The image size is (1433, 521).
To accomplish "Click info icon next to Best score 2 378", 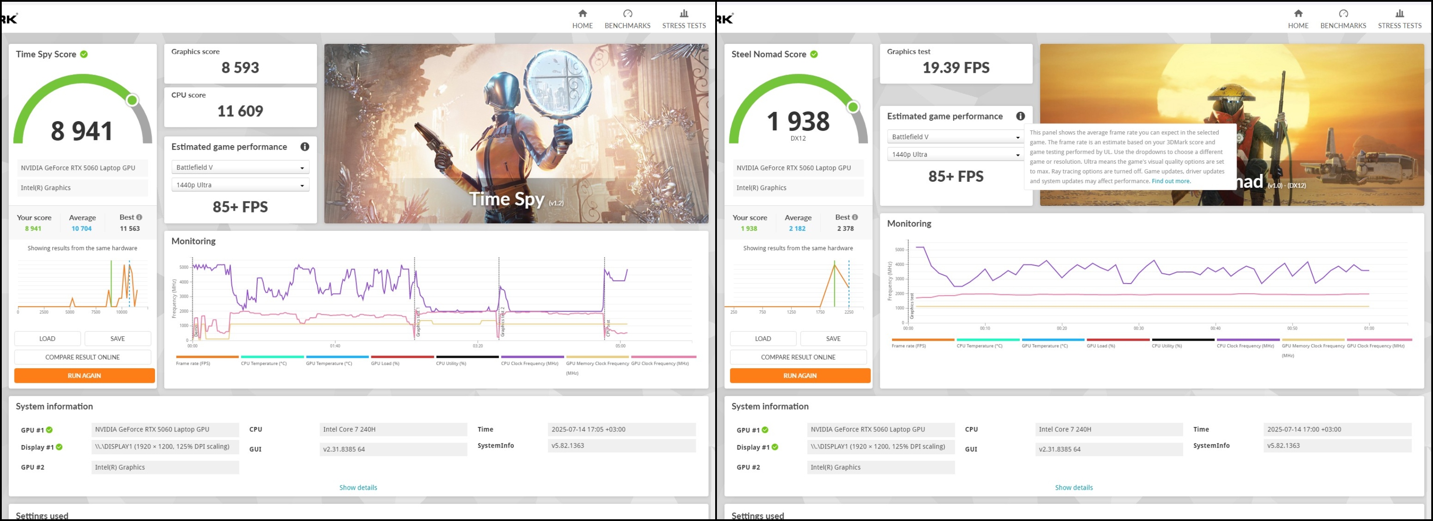I will pyautogui.click(x=855, y=217).
